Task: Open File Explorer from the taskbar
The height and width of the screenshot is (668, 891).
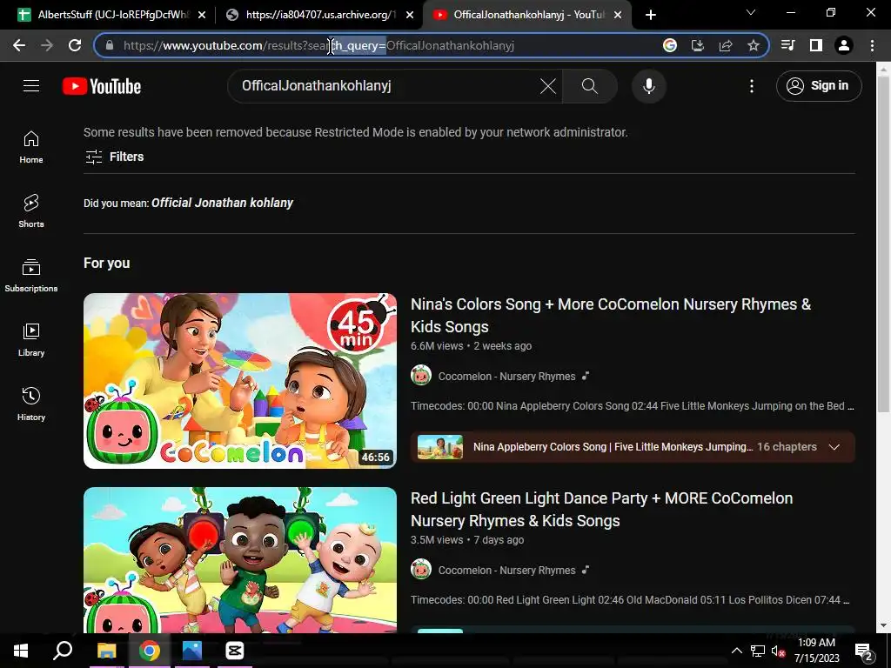Action: tap(106, 651)
